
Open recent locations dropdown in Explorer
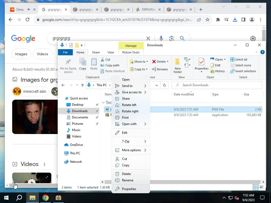(x=77, y=85)
